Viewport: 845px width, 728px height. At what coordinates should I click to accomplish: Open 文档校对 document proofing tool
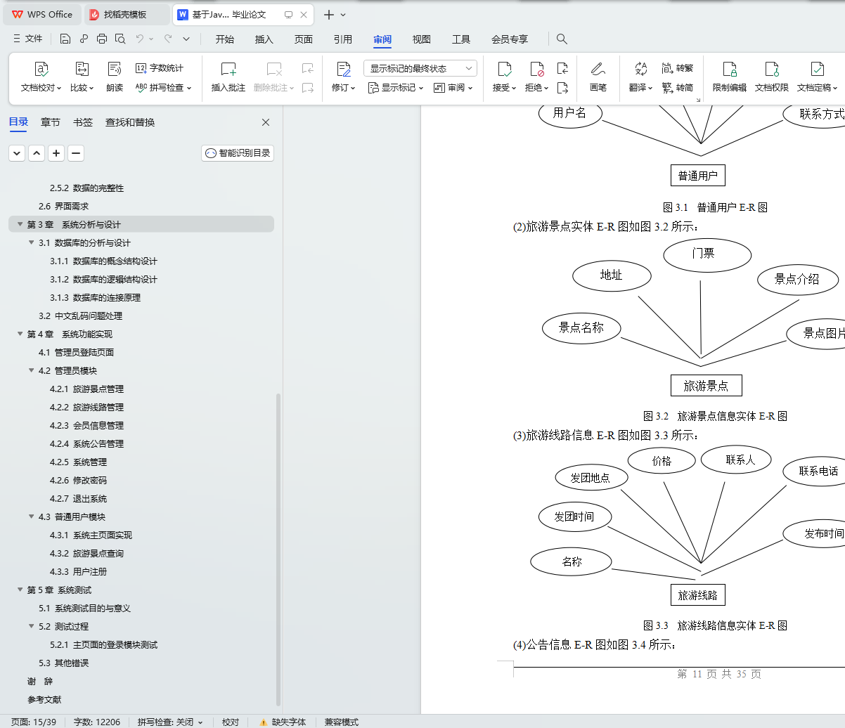(41, 77)
